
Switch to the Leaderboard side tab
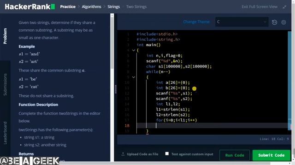[x=5, y=133]
